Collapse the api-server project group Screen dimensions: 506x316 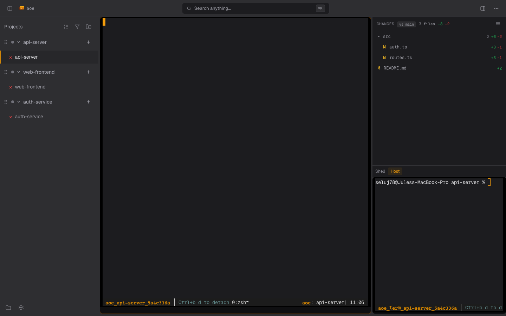point(19,42)
